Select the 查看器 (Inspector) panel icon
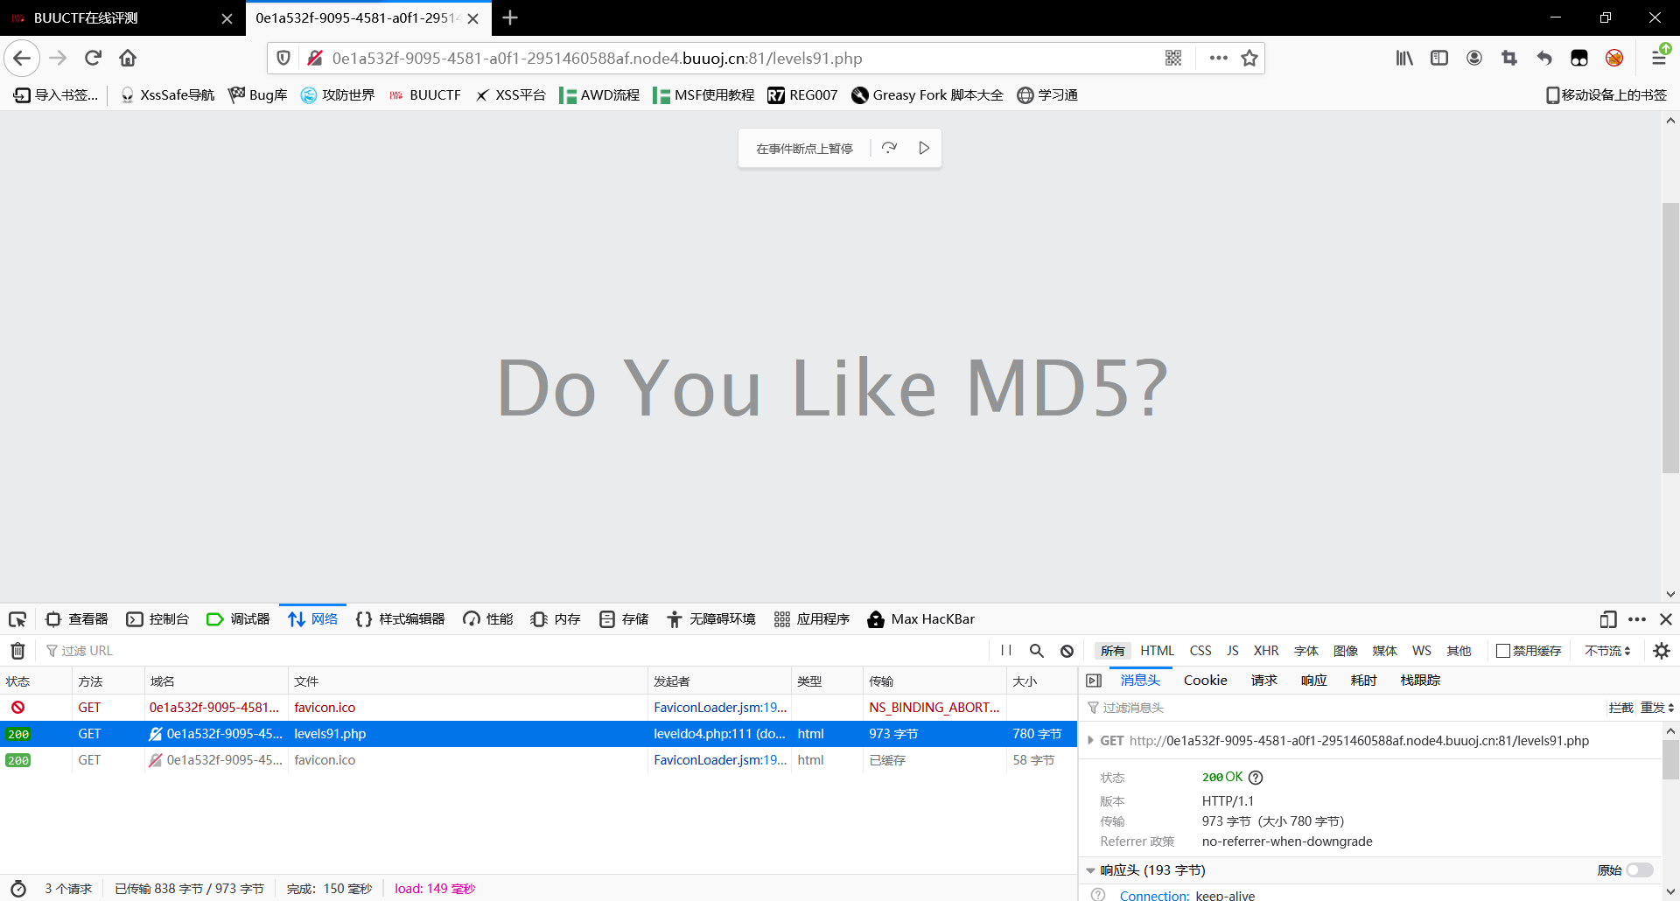 [76, 618]
